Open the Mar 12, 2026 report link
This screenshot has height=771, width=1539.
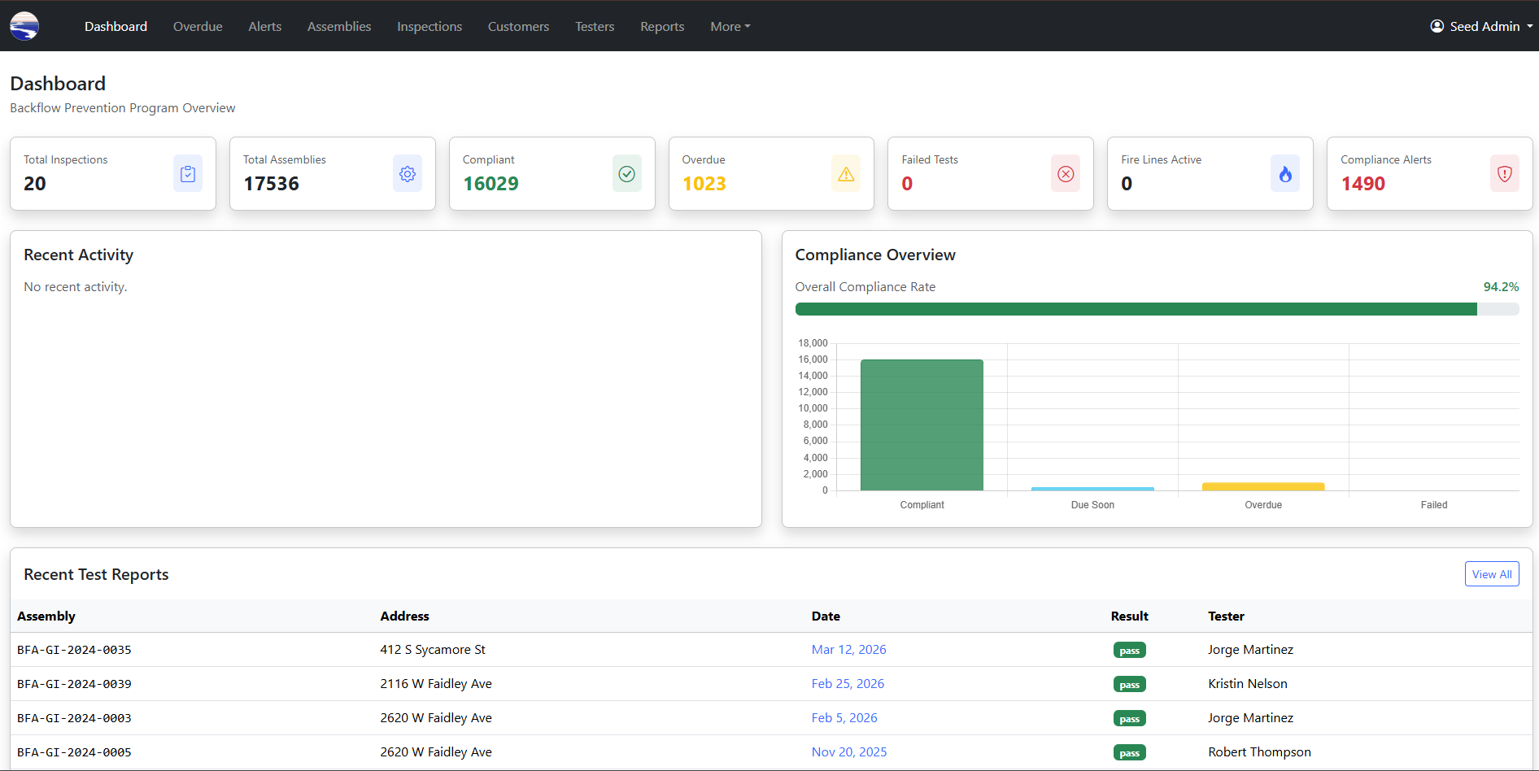[x=848, y=649]
